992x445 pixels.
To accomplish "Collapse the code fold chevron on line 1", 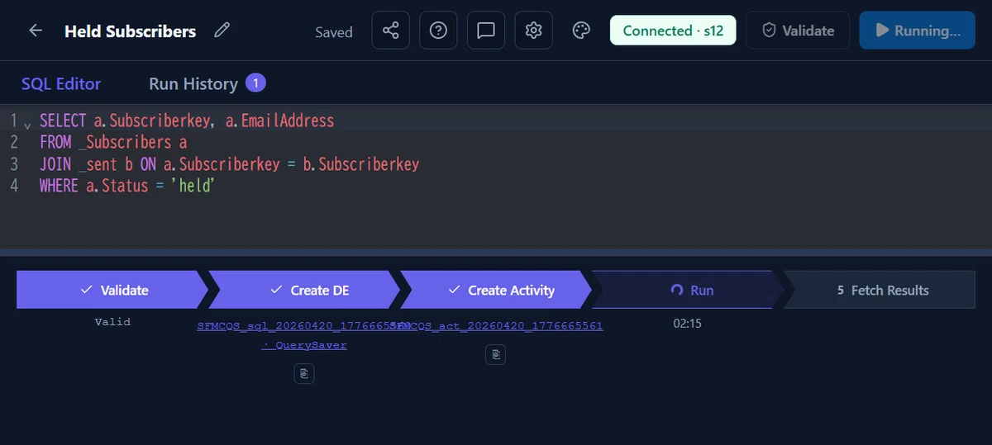I will [27, 125].
